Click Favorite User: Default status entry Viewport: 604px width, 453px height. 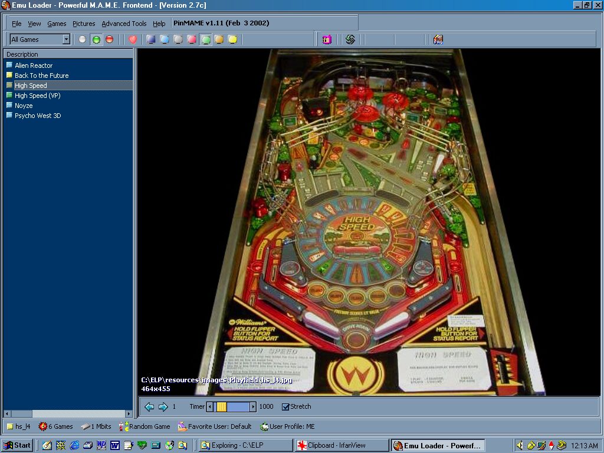click(215, 426)
